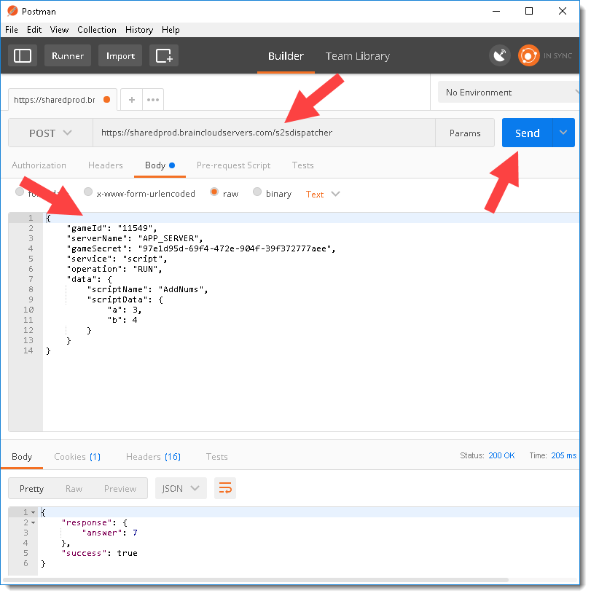
Task: Choose x-www-form-urlencoded body type
Action: pos(88,193)
